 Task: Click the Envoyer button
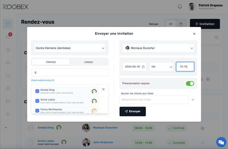point(132,111)
